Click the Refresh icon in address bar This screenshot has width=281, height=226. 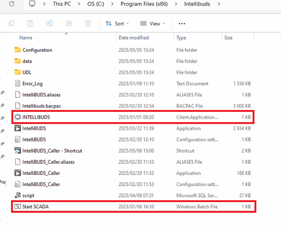(12, 4)
